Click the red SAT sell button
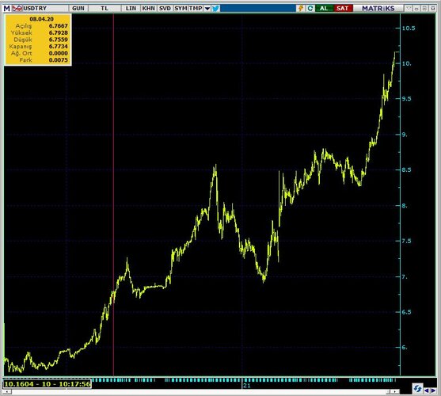 coord(343,9)
